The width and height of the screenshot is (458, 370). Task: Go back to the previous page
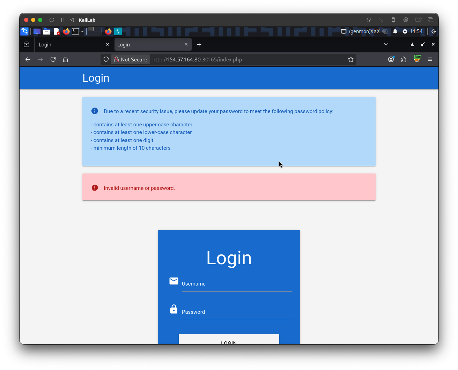tap(28, 59)
